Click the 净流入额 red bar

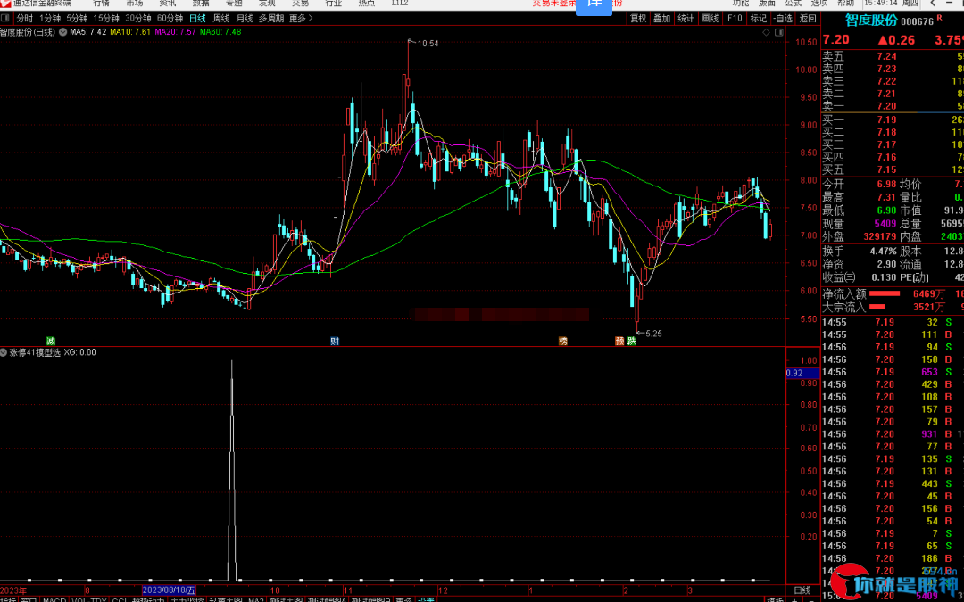(x=884, y=293)
